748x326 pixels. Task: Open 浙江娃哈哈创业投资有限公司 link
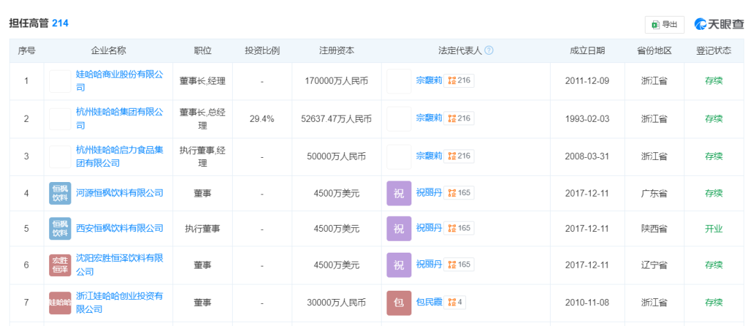click(120, 302)
